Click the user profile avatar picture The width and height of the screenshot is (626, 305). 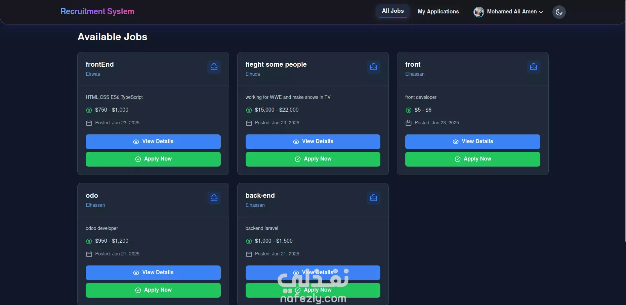(x=478, y=12)
